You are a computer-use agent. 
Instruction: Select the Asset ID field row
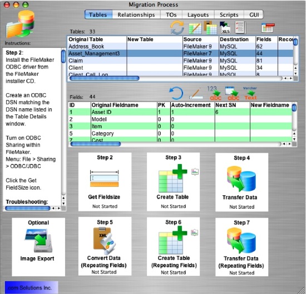pyautogui.click(x=180, y=112)
